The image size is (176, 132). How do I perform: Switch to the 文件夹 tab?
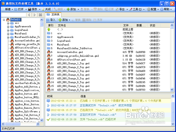coord(53,15)
